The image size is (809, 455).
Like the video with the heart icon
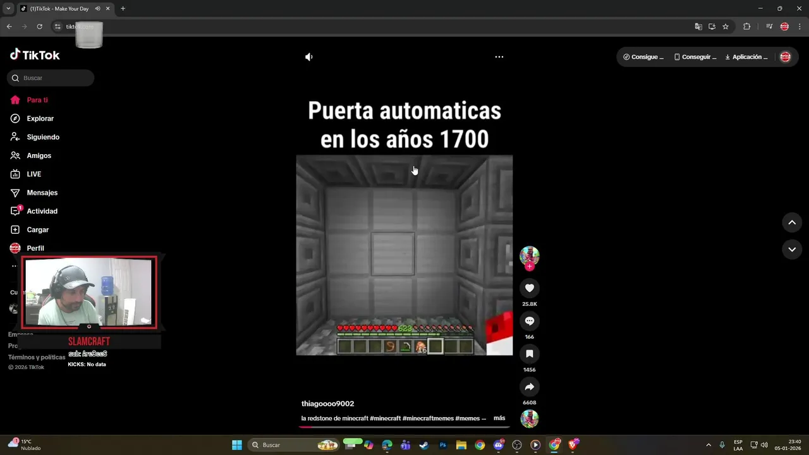click(530, 288)
